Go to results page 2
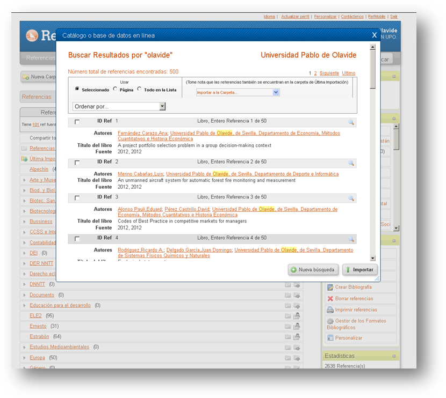This screenshot has width=446, height=398. tap(315, 73)
